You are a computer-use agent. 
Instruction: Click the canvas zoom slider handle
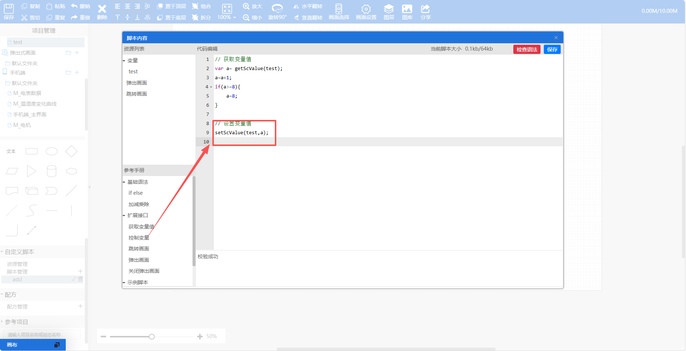(152, 337)
